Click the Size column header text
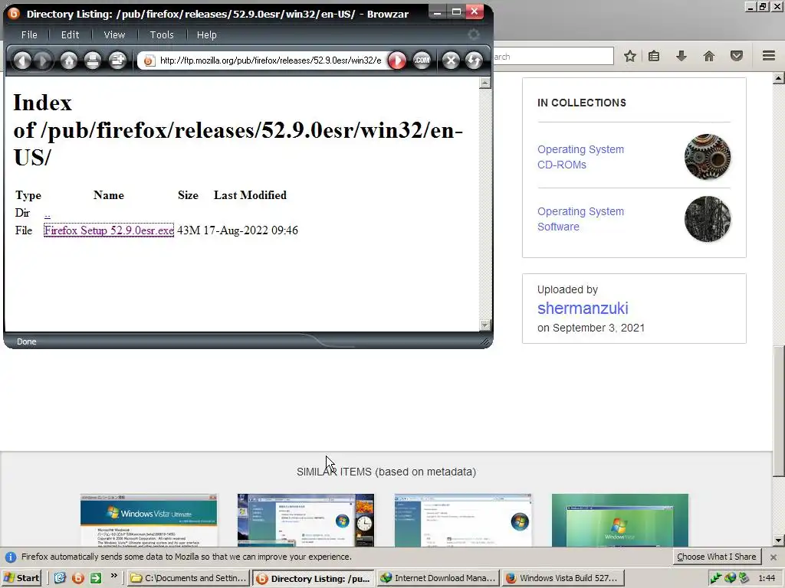 tap(188, 195)
